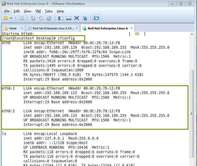Click the VMware Workstation title bar icon
The height and width of the screenshot is (166, 197).
tap(4, 3)
